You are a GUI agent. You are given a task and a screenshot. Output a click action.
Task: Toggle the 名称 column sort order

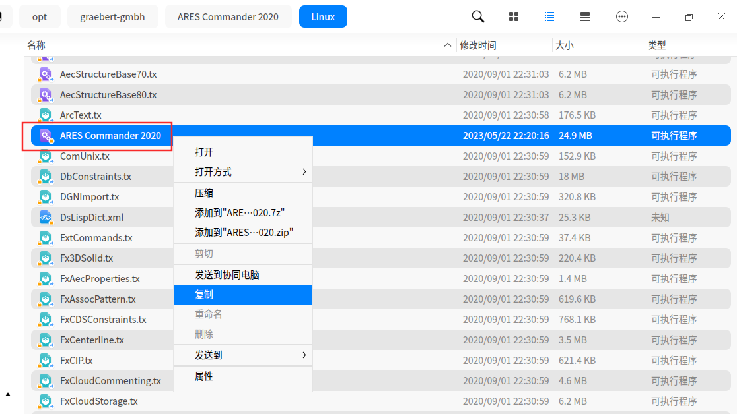(38, 45)
